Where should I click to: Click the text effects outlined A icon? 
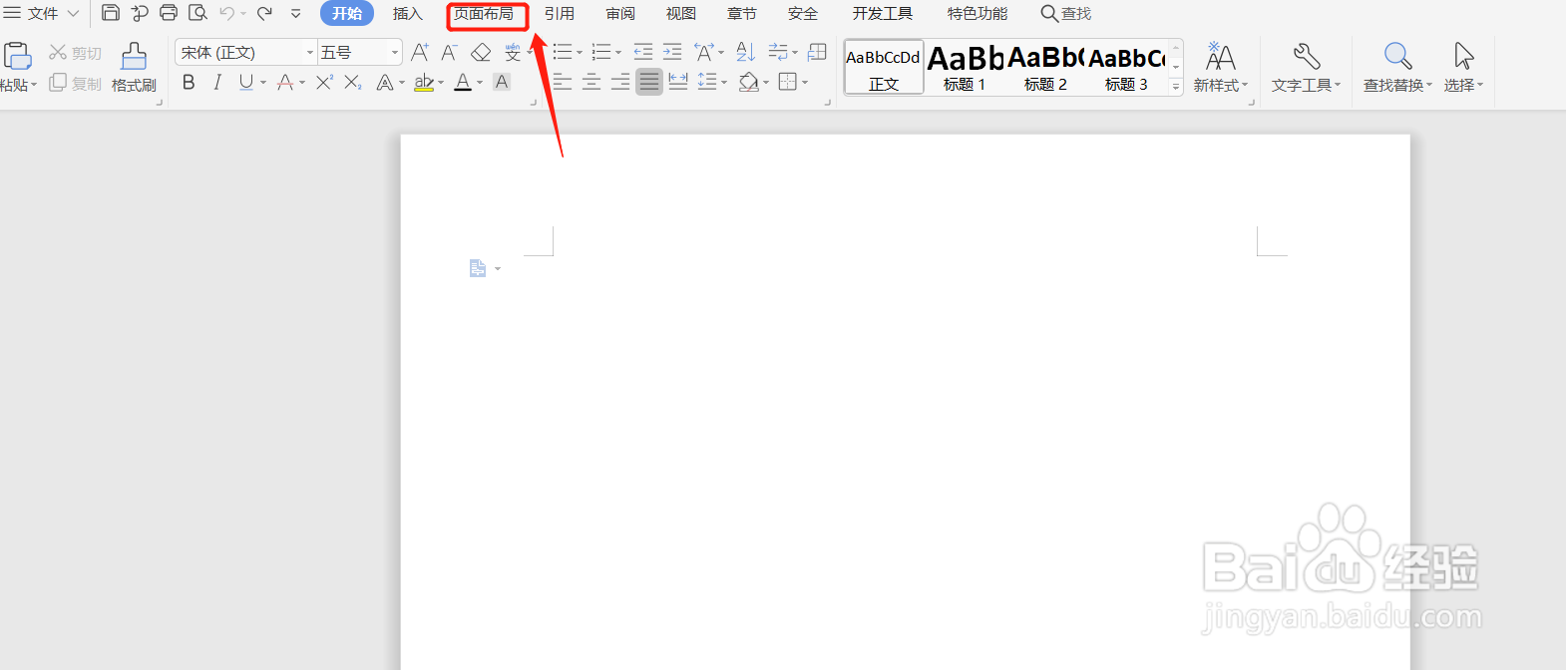pyautogui.click(x=385, y=83)
